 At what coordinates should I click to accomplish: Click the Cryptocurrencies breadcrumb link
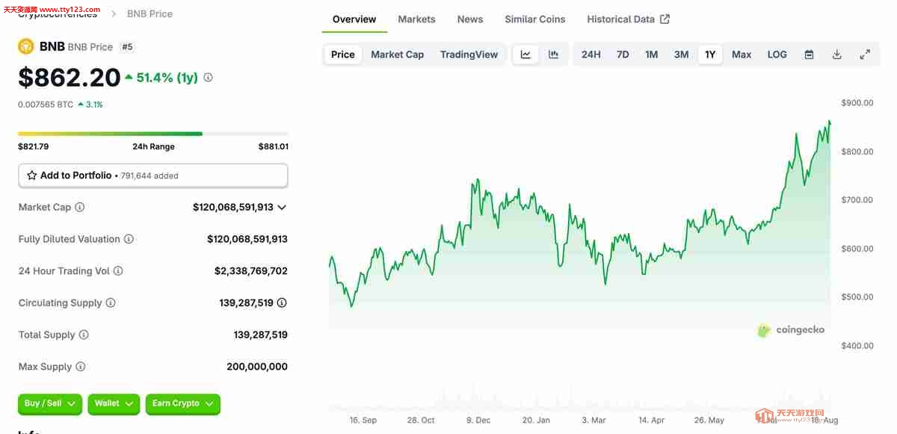tap(58, 13)
